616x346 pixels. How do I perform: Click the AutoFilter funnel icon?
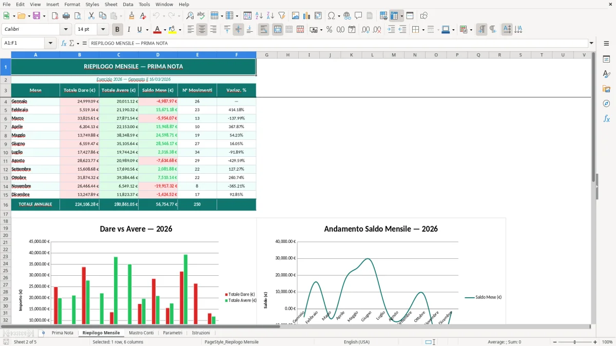click(x=281, y=16)
